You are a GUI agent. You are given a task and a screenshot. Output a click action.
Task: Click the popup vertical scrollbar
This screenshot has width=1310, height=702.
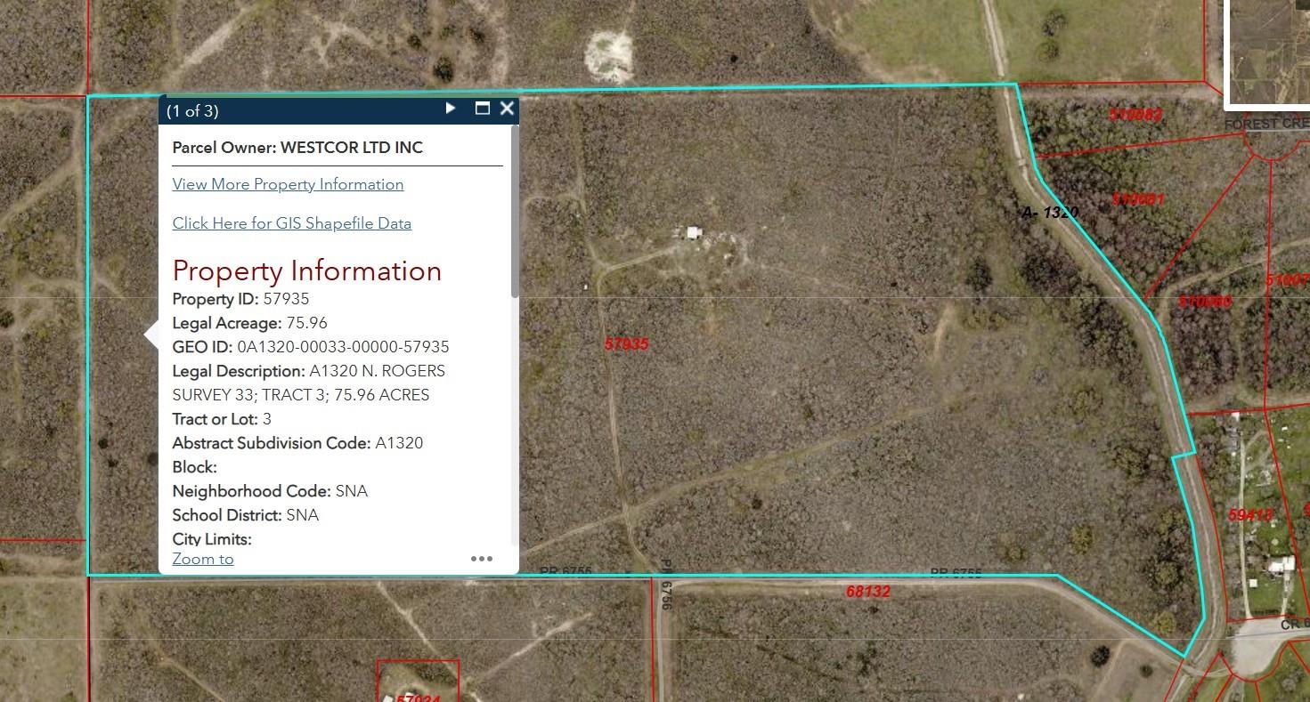click(515, 212)
